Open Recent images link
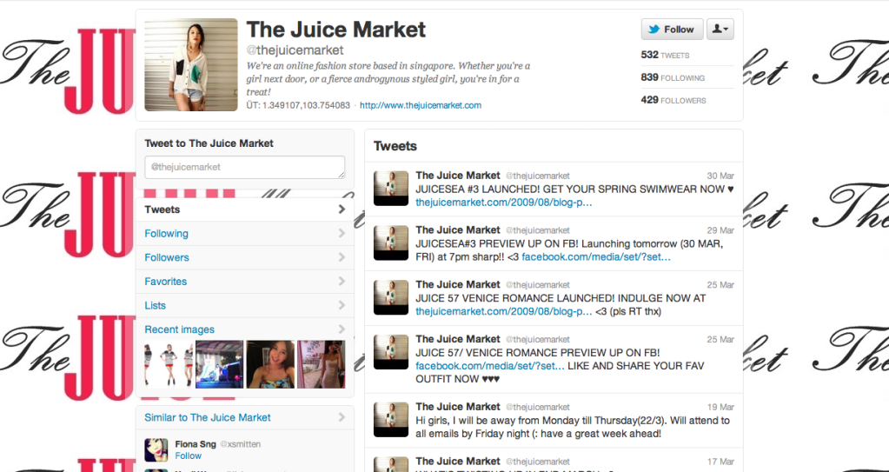 click(x=179, y=329)
